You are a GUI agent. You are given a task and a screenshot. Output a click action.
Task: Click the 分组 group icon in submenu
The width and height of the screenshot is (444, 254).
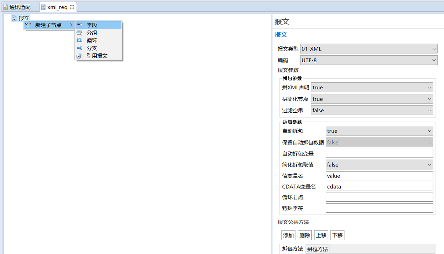point(79,33)
